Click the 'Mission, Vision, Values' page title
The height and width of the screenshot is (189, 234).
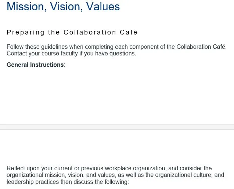tap(63, 7)
